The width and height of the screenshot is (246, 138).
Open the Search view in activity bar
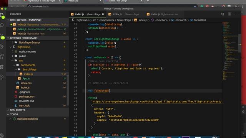[2, 25]
